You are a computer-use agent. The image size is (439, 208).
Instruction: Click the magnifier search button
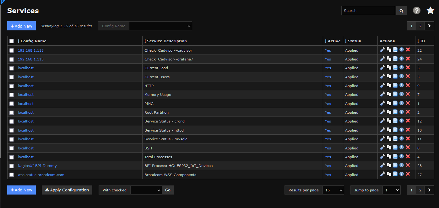(x=401, y=11)
